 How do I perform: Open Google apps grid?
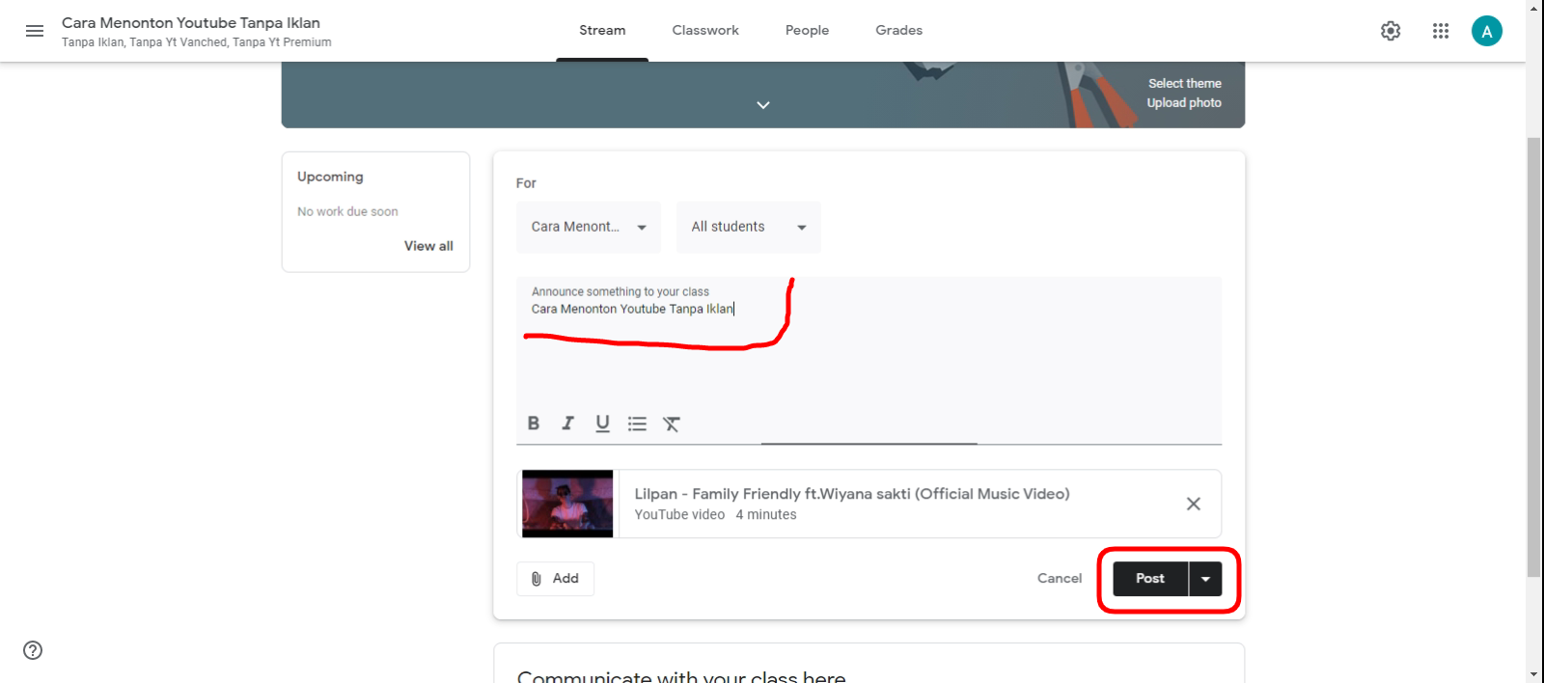1441,31
